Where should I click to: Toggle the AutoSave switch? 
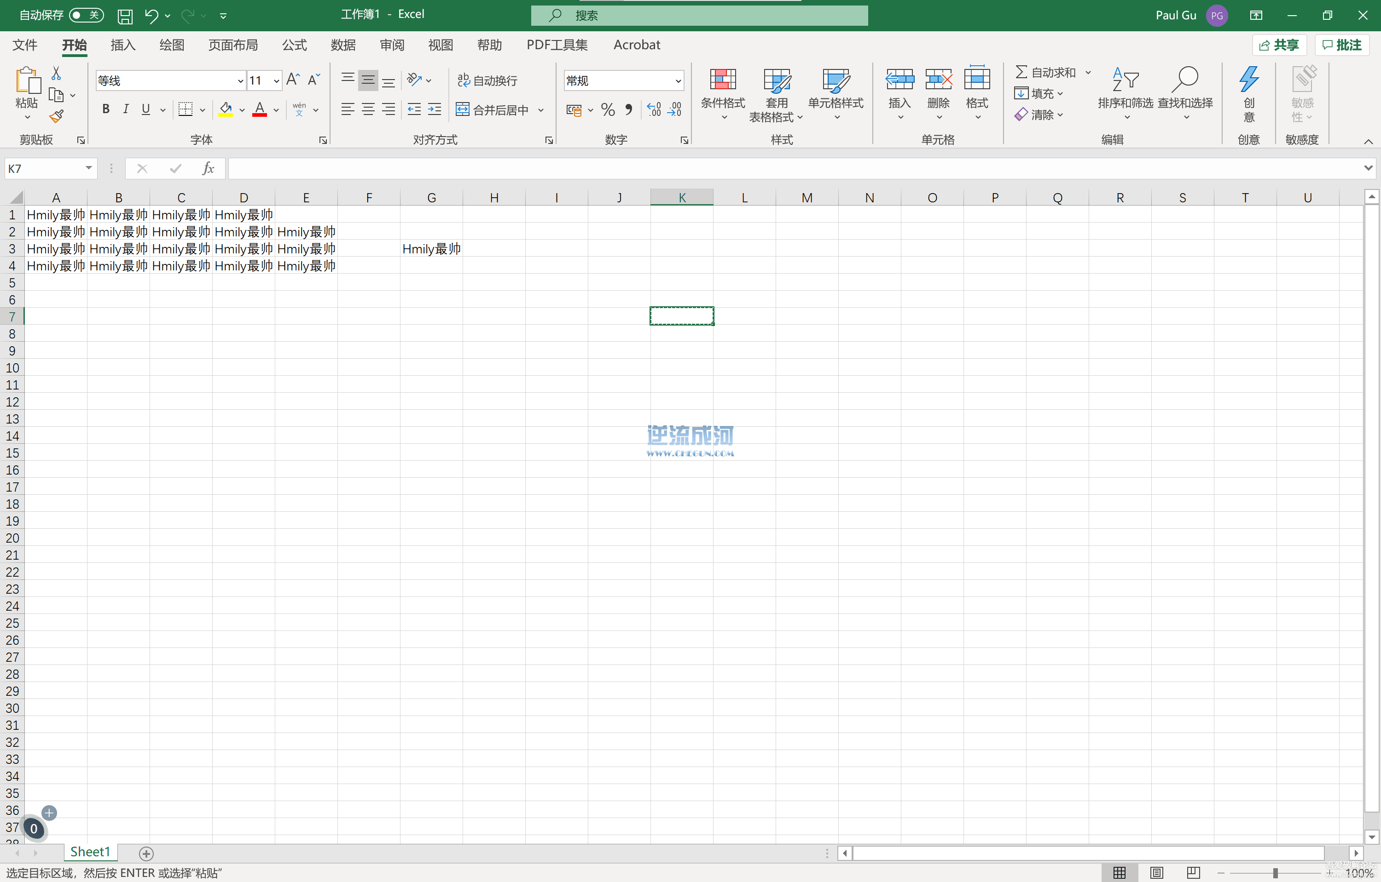coord(87,15)
